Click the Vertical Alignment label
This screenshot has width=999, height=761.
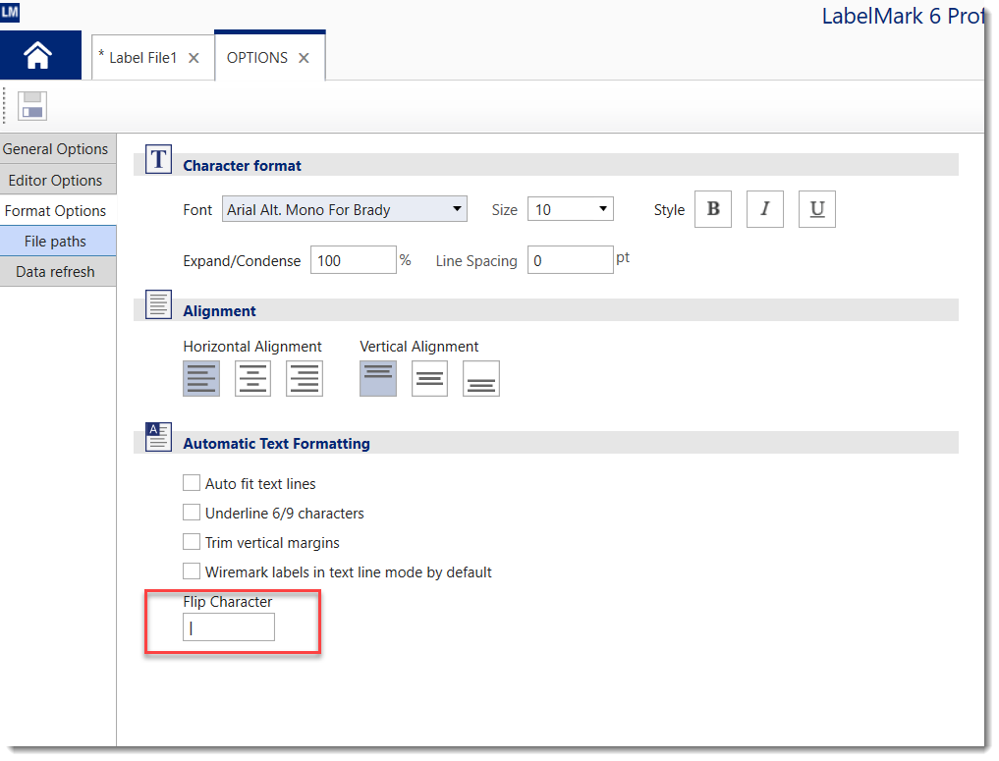click(x=419, y=347)
